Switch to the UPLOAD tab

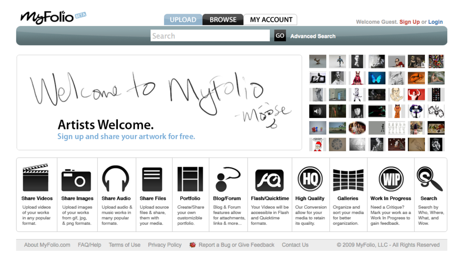[x=183, y=20]
